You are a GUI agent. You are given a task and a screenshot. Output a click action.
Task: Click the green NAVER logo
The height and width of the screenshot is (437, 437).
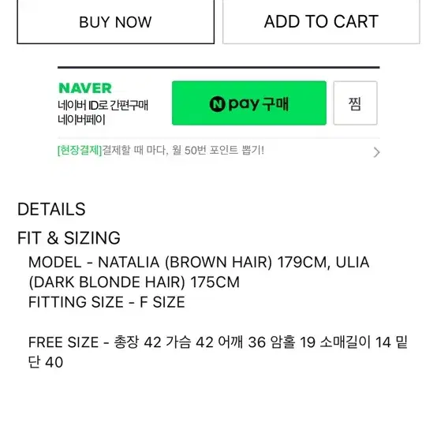(x=85, y=88)
